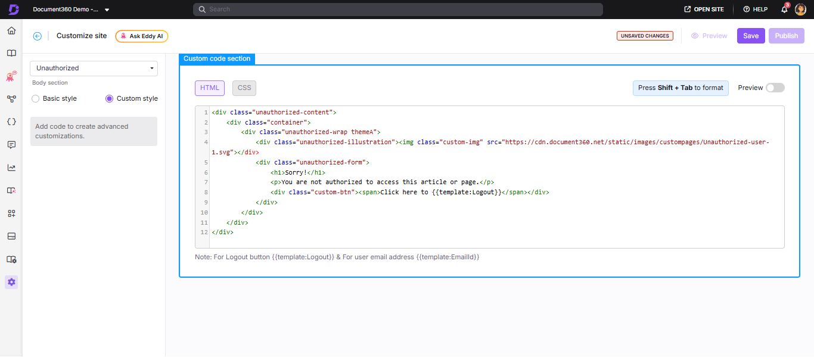Viewport: 814px width, 357px height.
Task: Click the 'unauthorized-form' div code line
Action: click(x=313, y=162)
